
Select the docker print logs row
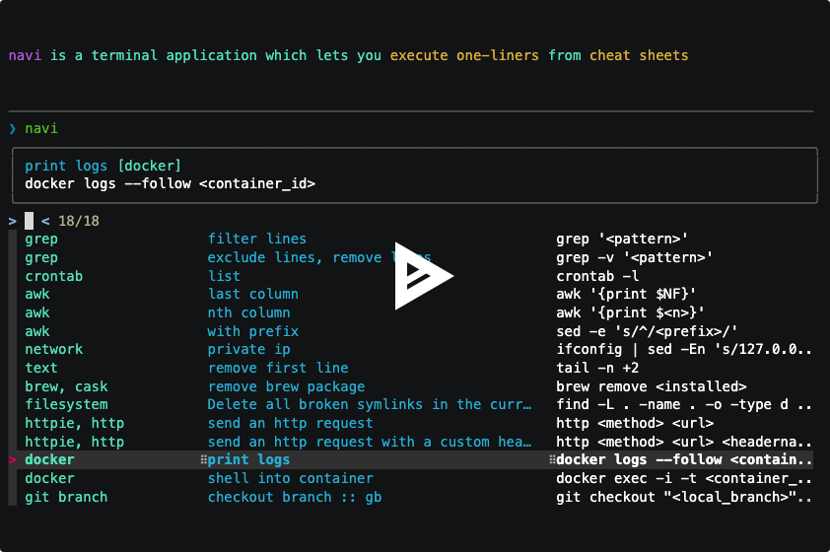(x=248, y=459)
